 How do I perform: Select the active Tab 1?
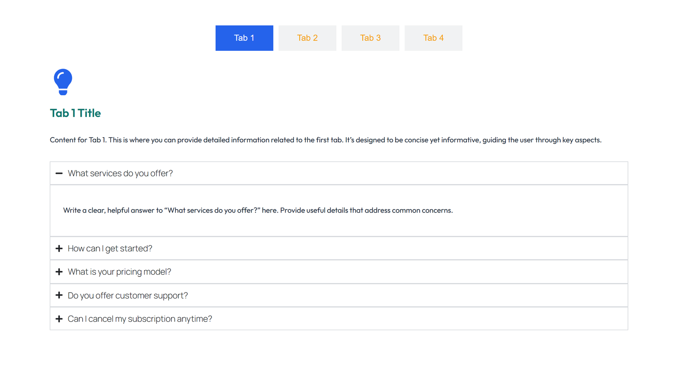244,38
